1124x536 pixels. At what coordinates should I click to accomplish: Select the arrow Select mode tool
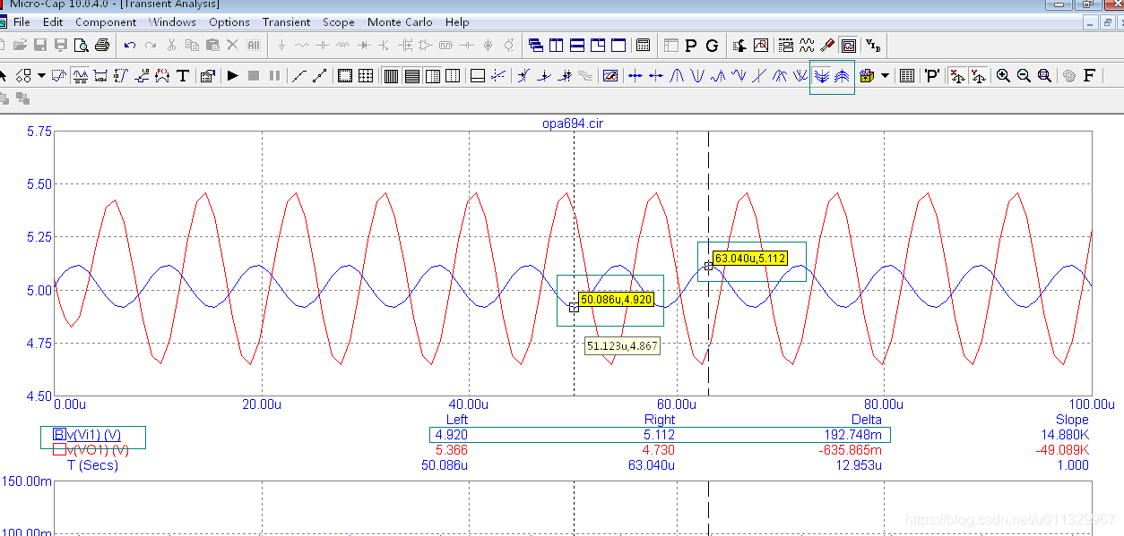pyautogui.click(x=4, y=76)
